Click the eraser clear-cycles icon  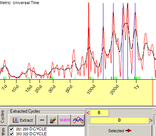[x=53, y=120]
